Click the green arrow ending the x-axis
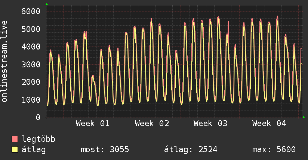 click(304, 117)
